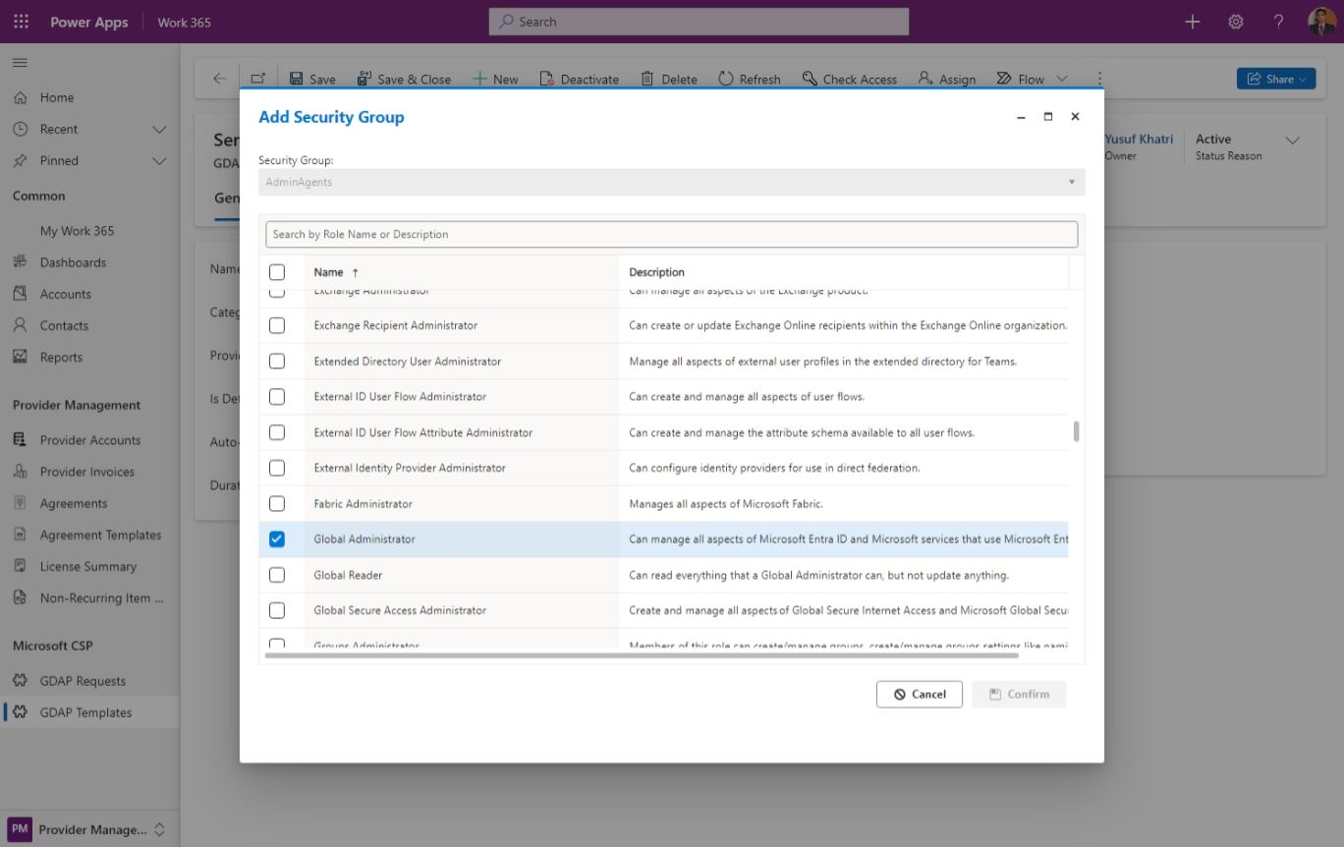Open the Security Group AdminAgents dropdown
The width and height of the screenshot is (1344, 847).
coord(672,182)
